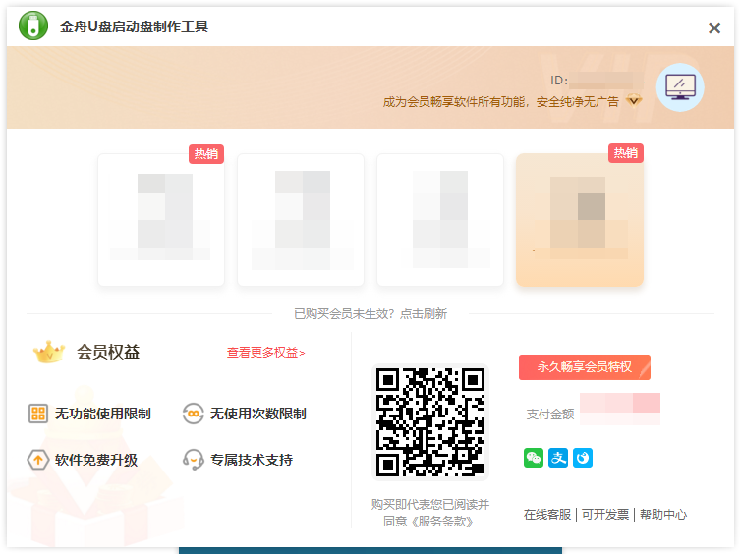741x554 pixels.
Task: Click the 永久畅享会员特权 banner button
Action: (x=585, y=367)
